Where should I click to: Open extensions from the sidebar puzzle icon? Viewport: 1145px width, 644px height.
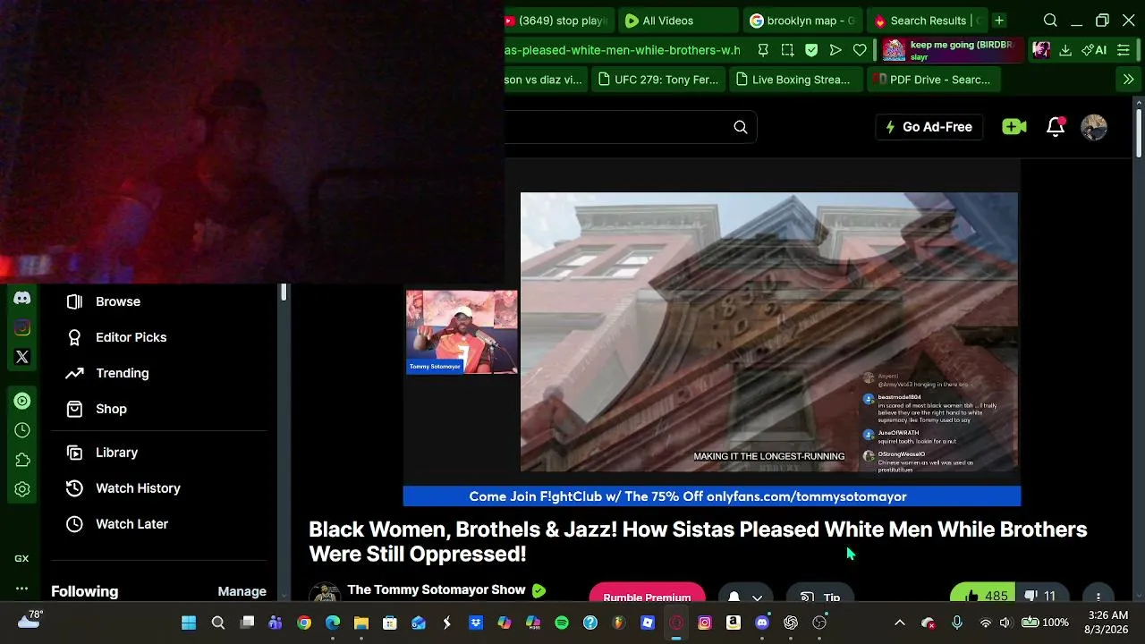[22, 460]
